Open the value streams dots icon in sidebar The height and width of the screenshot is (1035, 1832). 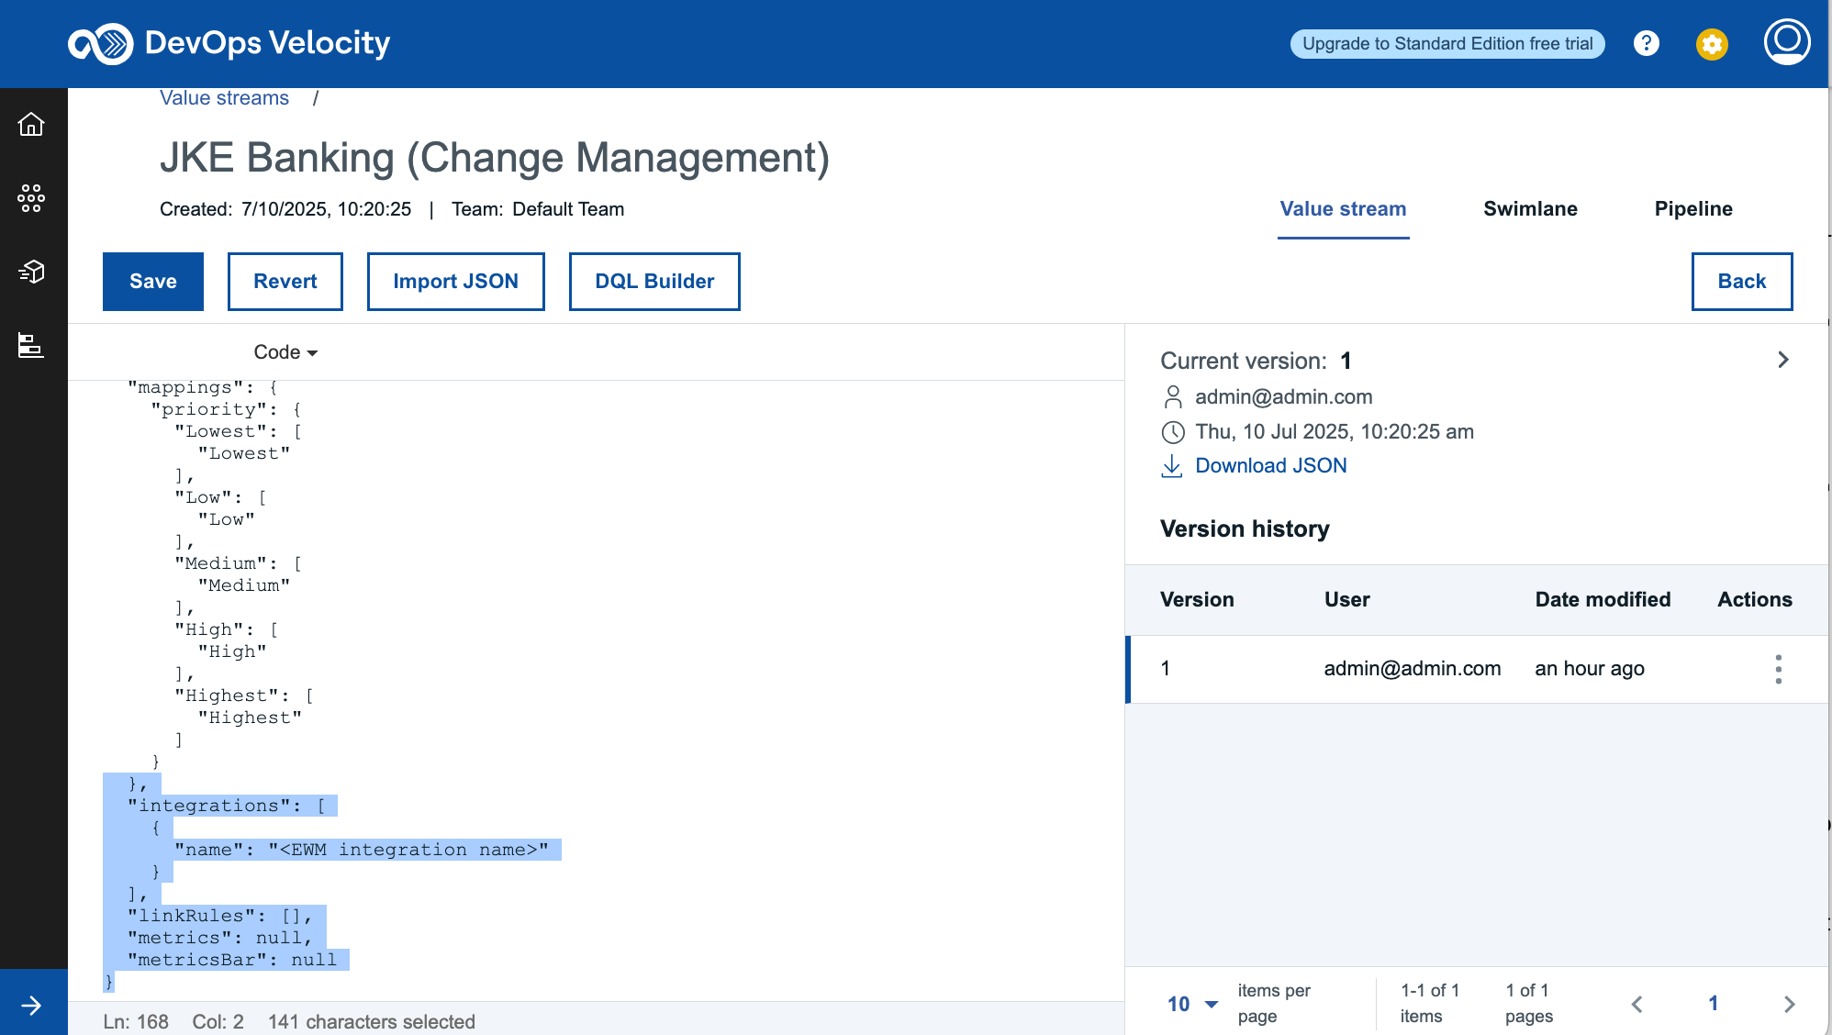31,197
